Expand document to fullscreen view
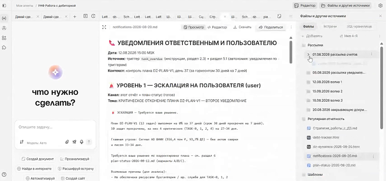Viewport: 386px width, 181px height. [x=104, y=27]
